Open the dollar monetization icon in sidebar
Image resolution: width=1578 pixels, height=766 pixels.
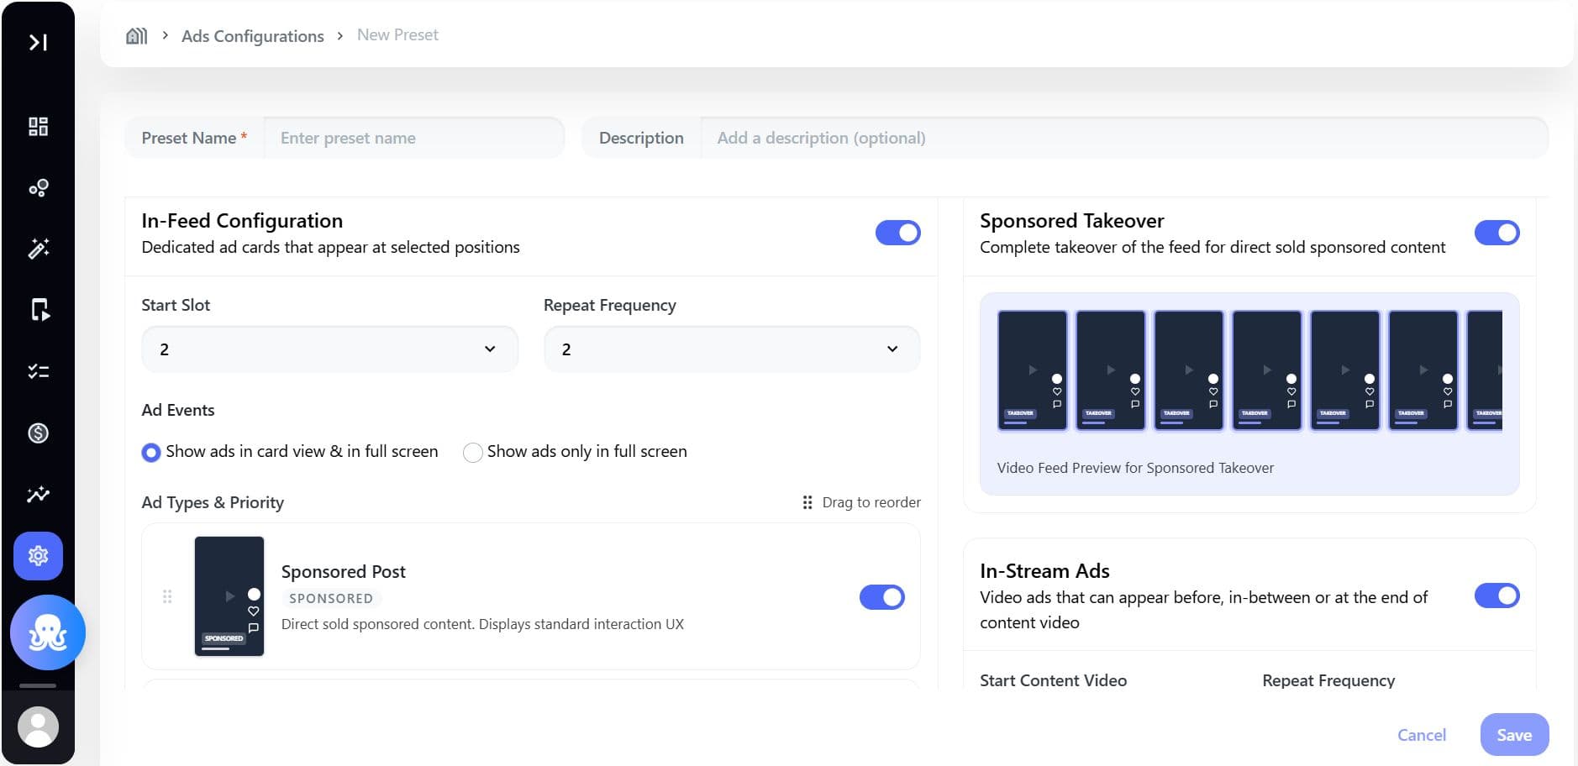pos(38,433)
